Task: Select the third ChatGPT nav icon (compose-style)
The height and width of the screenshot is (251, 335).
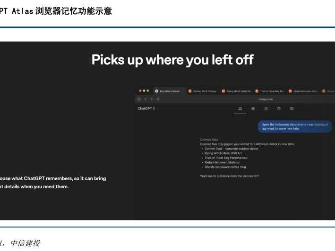Action: pyautogui.click(x=266, y=109)
